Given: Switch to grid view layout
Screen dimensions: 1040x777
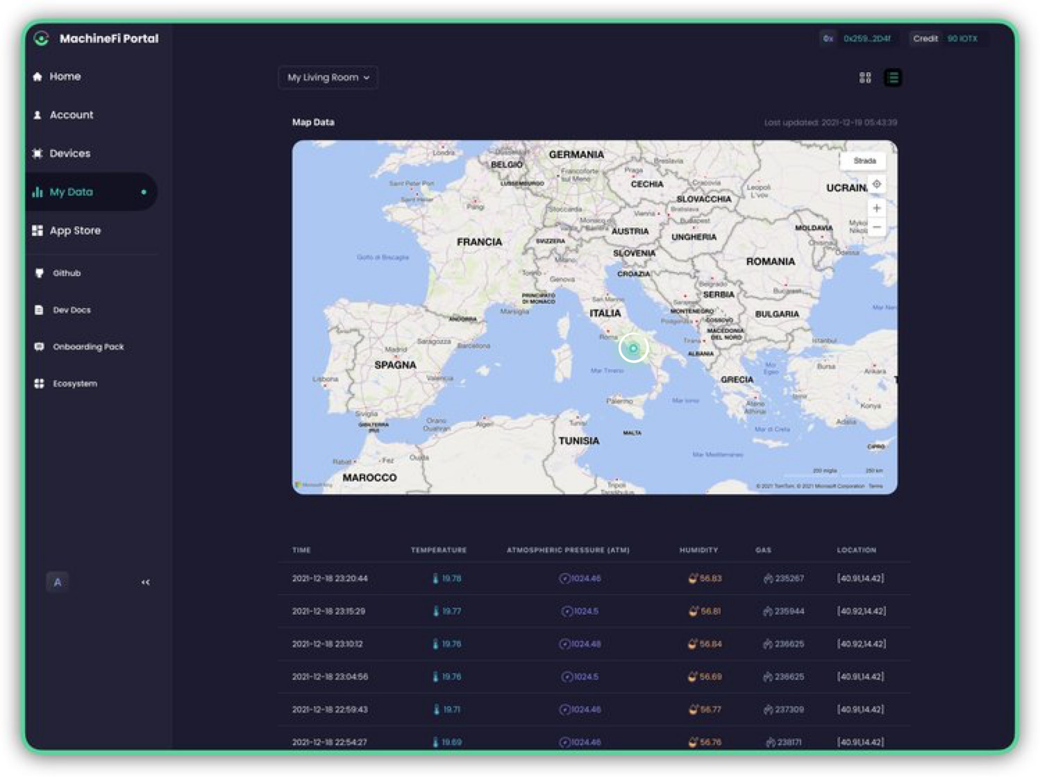Looking at the screenshot, I should [x=865, y=78].
